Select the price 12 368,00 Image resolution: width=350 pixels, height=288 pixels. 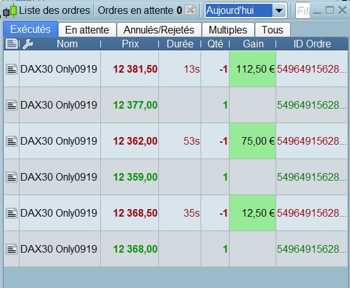click(x=135, y=249)
